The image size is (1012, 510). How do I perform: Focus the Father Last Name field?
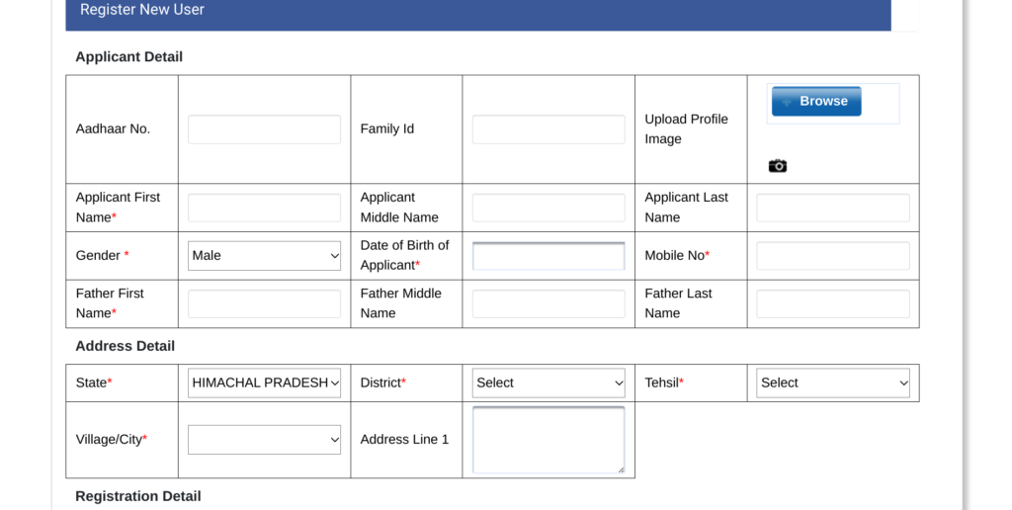832,304
